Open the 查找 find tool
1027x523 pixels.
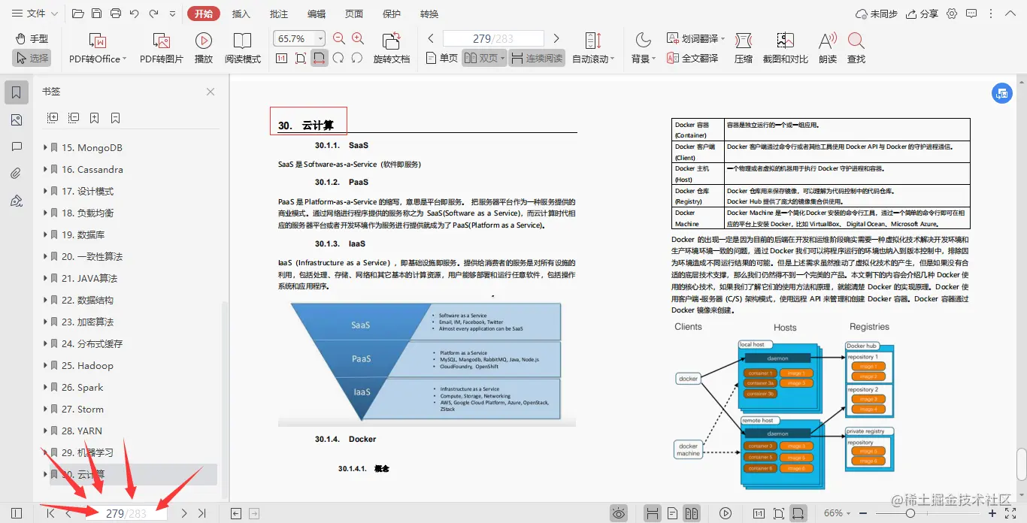coord(857,45)
